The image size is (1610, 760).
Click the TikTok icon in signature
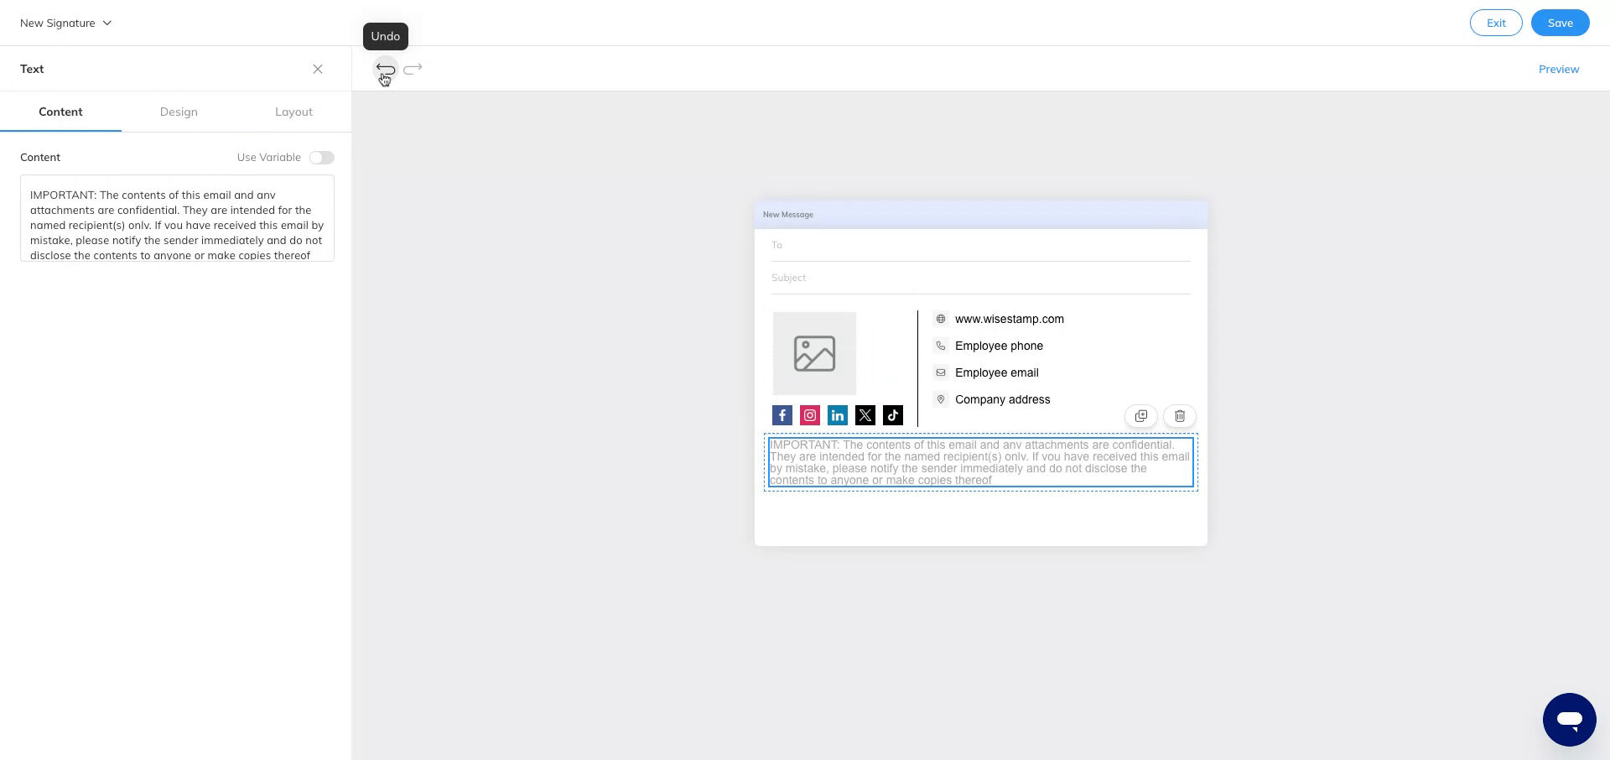pyautogui.click(x=892, y=414)
